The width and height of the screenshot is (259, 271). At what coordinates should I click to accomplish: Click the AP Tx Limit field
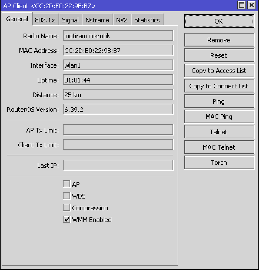[118, 130]
